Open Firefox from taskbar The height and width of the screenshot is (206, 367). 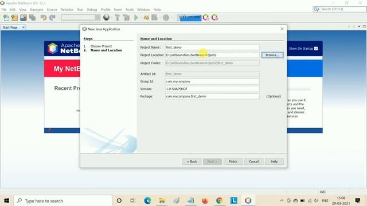(x=205, y=201)
